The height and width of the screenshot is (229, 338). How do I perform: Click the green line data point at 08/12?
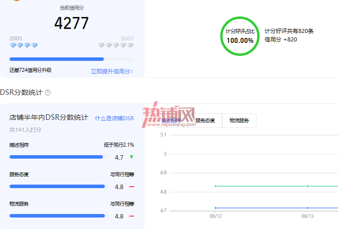click(x=216, y=186)
